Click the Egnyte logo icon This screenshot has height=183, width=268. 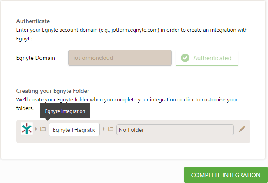[x=27, y=129]
